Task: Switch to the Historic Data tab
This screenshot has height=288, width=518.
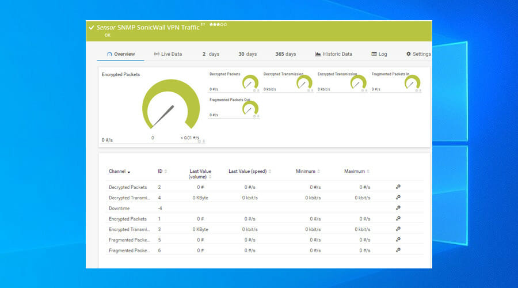Action: (x=334, y=54)
